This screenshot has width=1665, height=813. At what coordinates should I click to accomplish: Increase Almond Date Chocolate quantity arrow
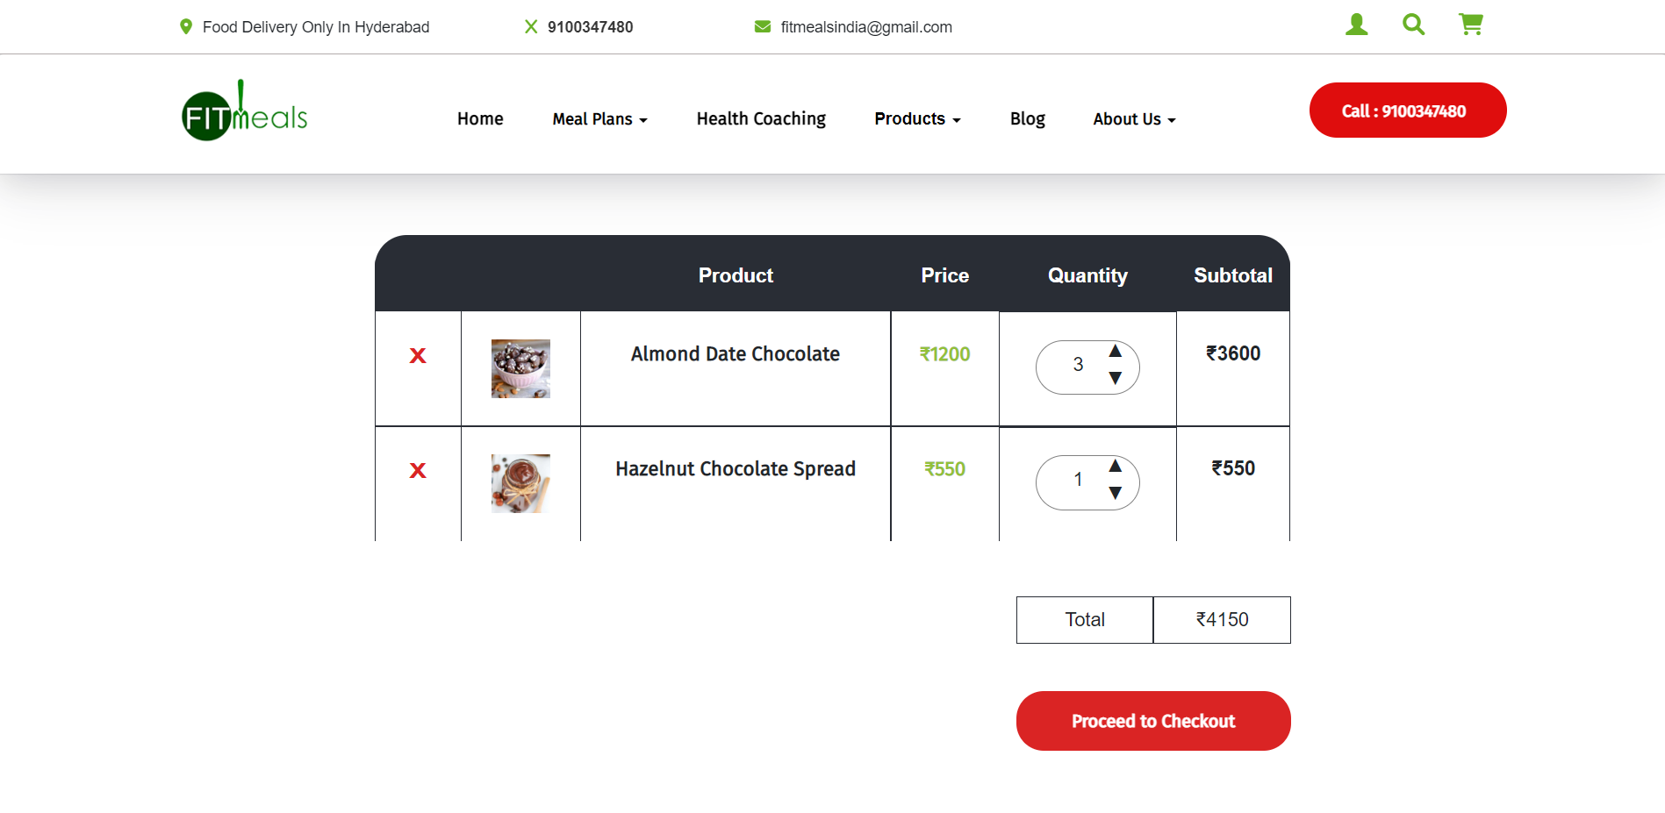pos(1116,351)
